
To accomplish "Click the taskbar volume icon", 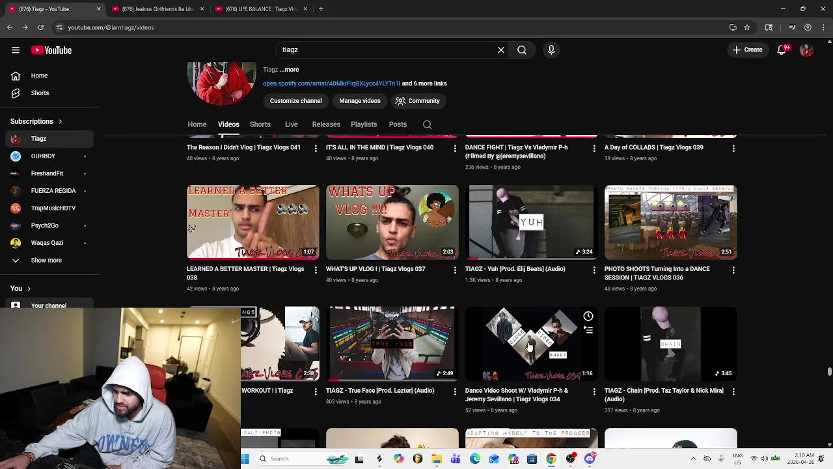I will tap(765, 459).
